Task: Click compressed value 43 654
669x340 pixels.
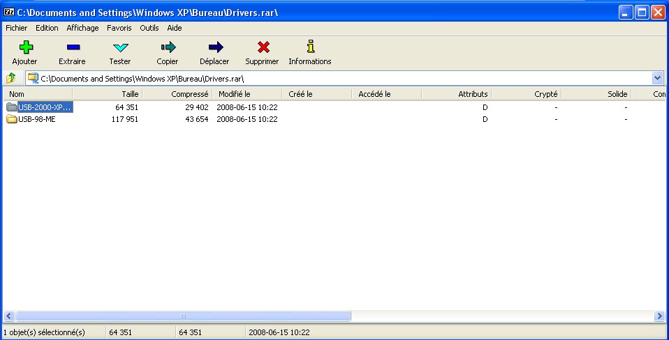Action: pos(197,119)
